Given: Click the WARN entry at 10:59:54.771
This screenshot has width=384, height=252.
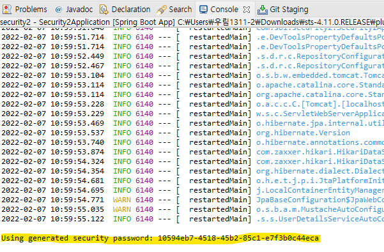Looking at the screenshot, I should coord(192,200).
